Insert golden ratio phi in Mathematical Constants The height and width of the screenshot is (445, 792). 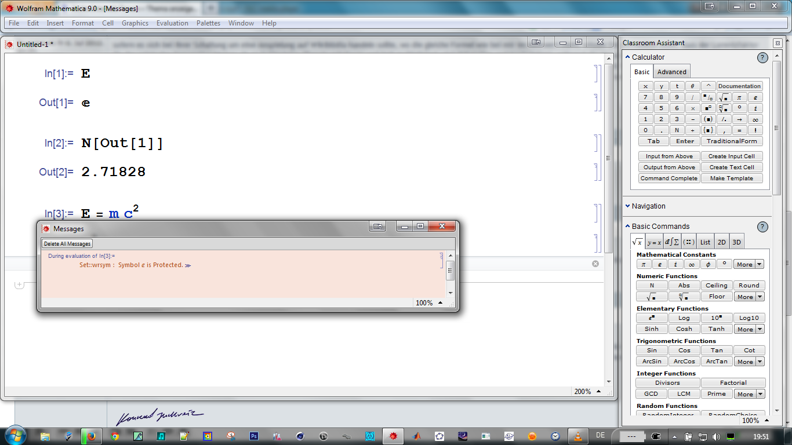(708, 264)
